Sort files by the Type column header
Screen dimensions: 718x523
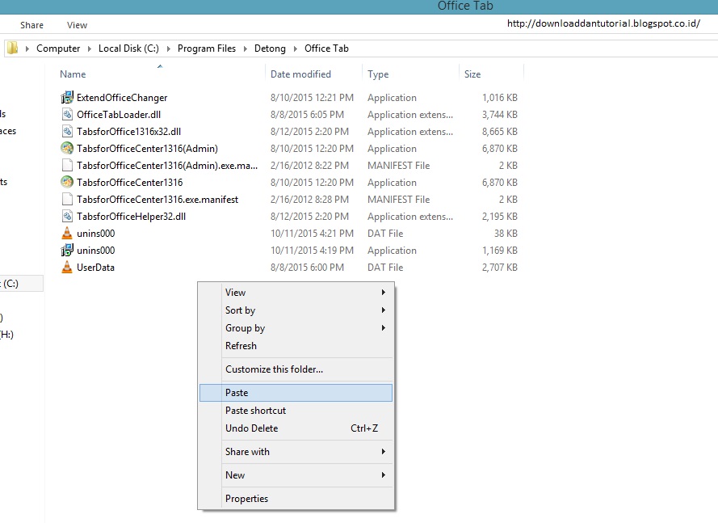pos(378,74)
